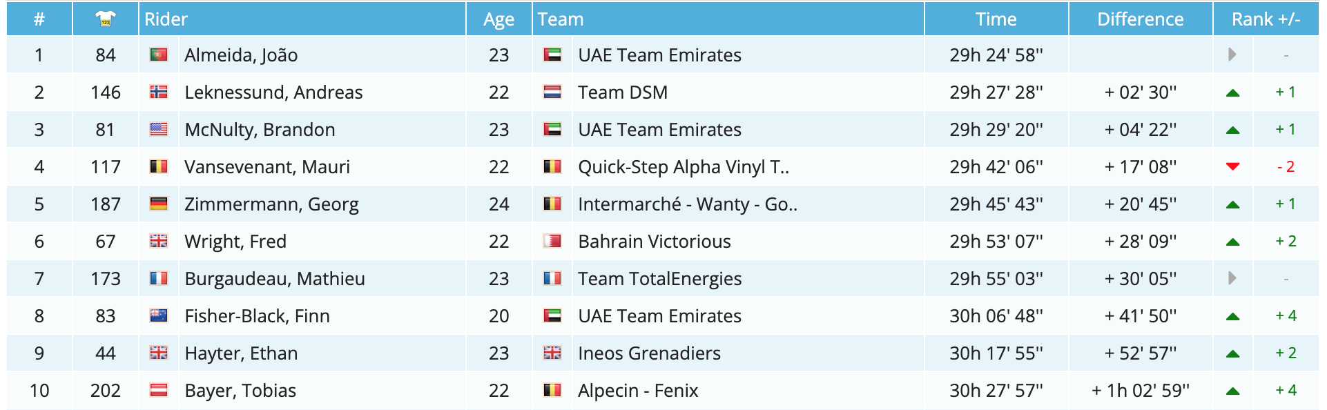Viewport: 1327px width, 410px height.
Task: Click the jersey bib number column icon
Action: coord(106,19)
